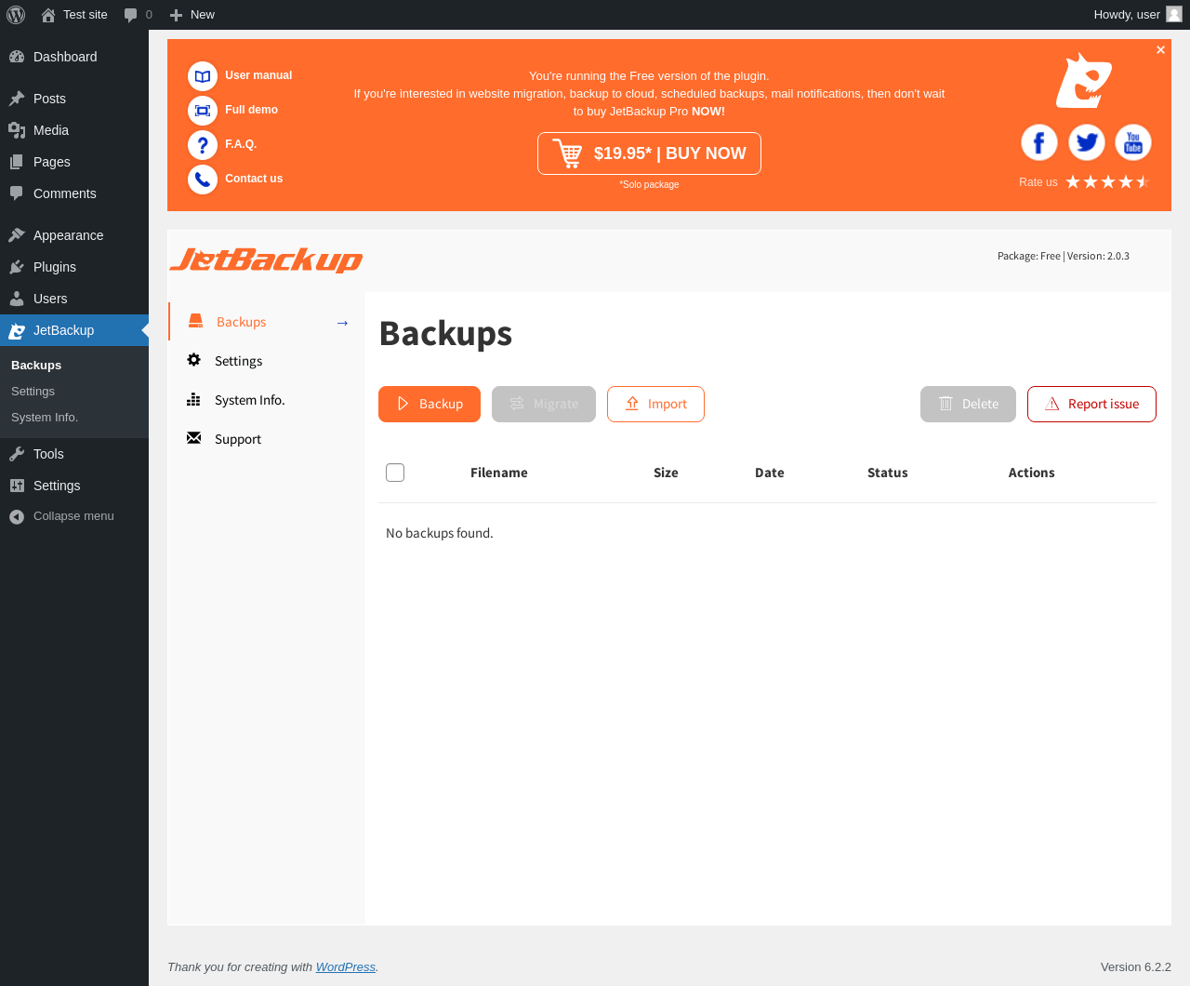The width and height of the screenshot is (1190, 986).
Task: Visit the JetBackup Twitter icon
Action: [1087, 142]
